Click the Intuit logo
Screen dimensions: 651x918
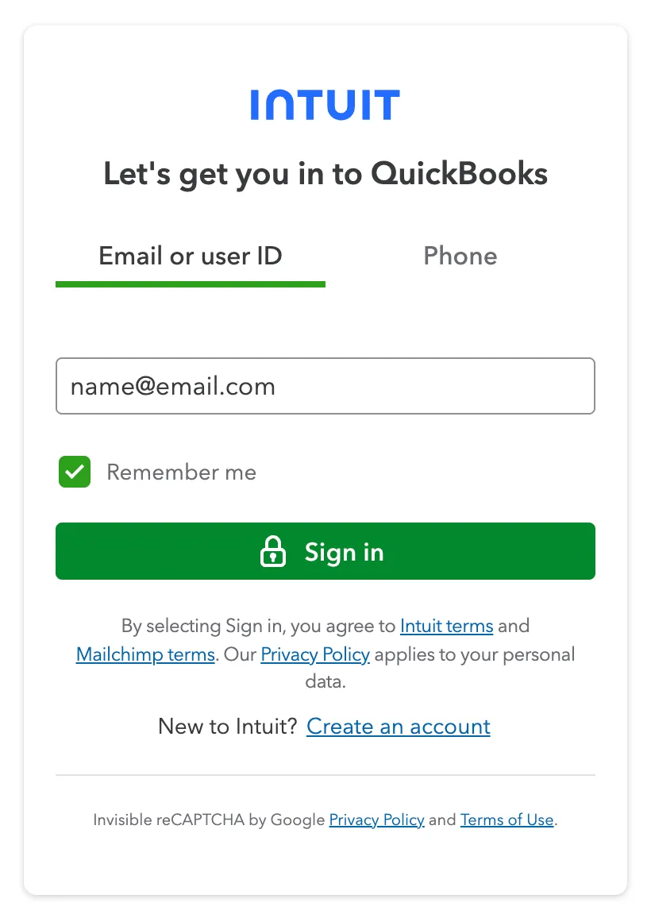pyautogui.click(x=325, y=105)
